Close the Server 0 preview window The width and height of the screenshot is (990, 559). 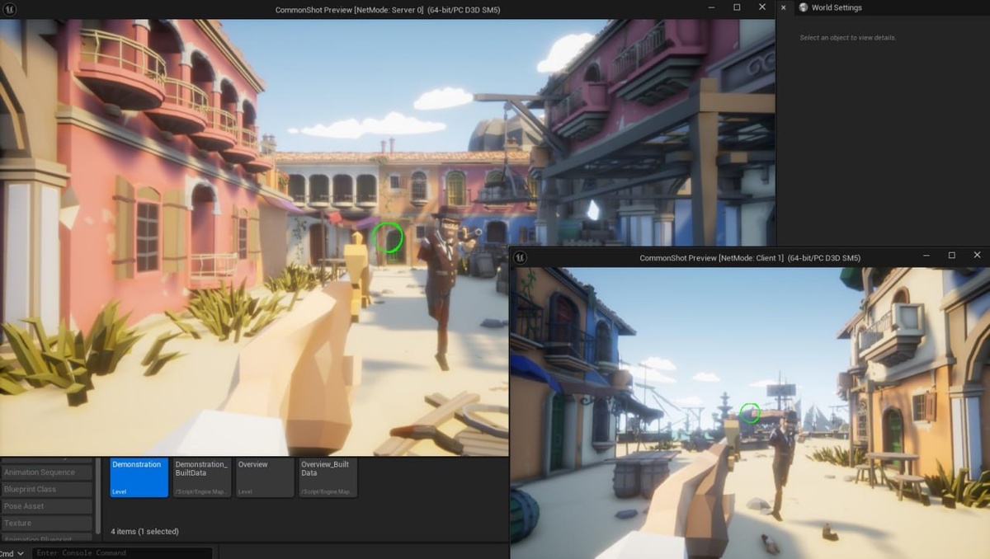(762, 7)
